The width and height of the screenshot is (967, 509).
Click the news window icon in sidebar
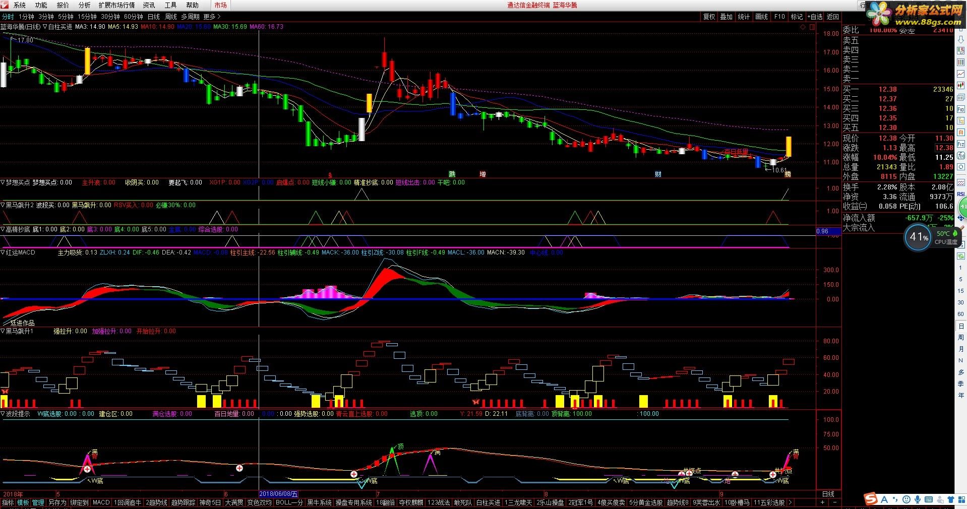[x=961, y=97]
